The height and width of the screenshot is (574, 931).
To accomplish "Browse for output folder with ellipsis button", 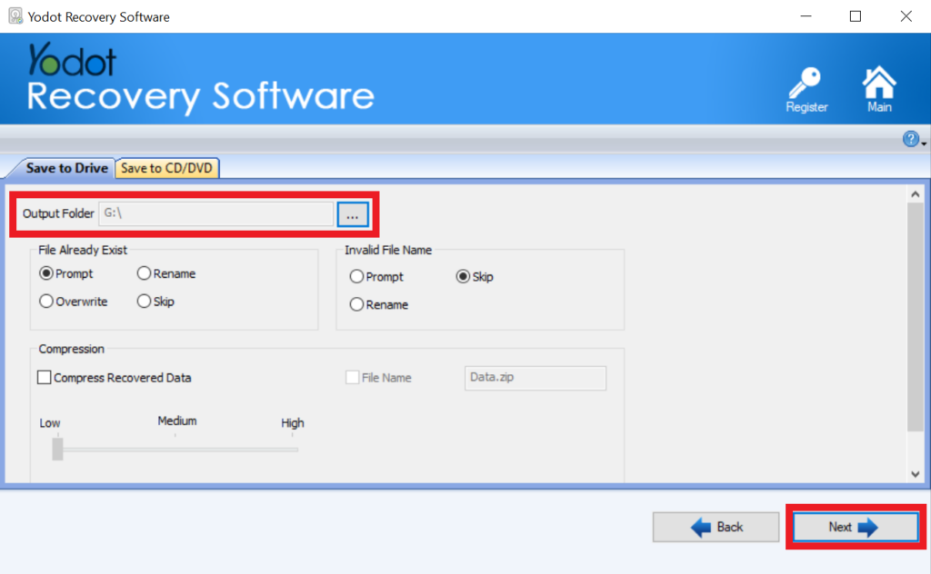I will click(x=351, y=213).
